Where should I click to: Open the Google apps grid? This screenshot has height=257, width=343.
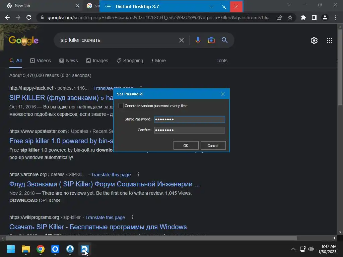(330, 40)
